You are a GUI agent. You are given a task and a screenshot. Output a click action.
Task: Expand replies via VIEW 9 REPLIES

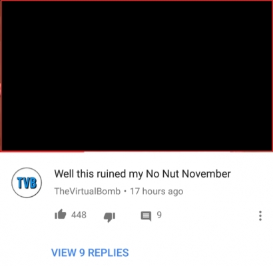coord(90,253)
